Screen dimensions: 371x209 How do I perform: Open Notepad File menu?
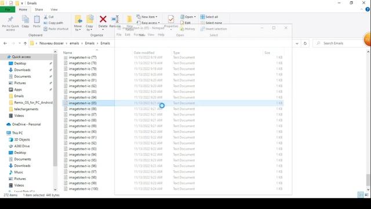click(119, 35)
